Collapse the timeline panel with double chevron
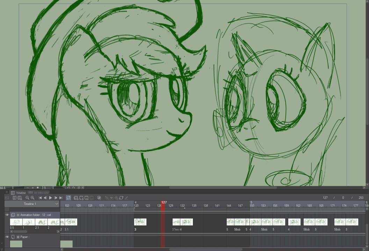Image resolution: width=369 pixels, height=251 pixels. point(2,249)
